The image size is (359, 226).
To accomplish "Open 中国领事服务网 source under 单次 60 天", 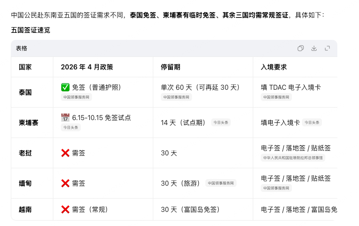I will [176, 97].
